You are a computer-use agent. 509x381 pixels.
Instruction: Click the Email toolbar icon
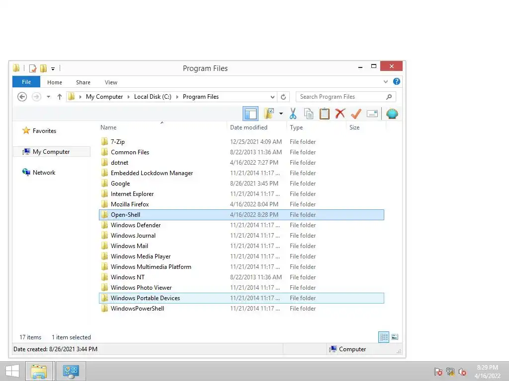click(x=372, y=114)
